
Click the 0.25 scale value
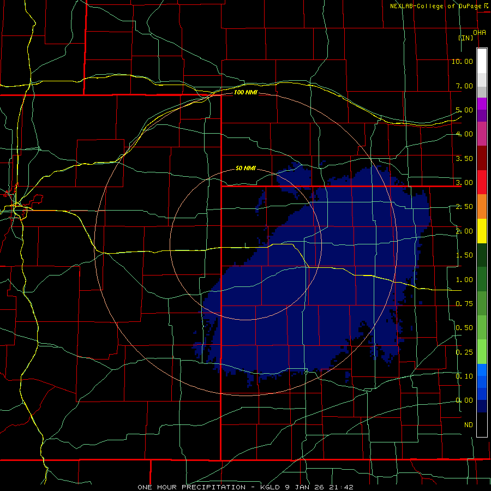tap(464, 352)
